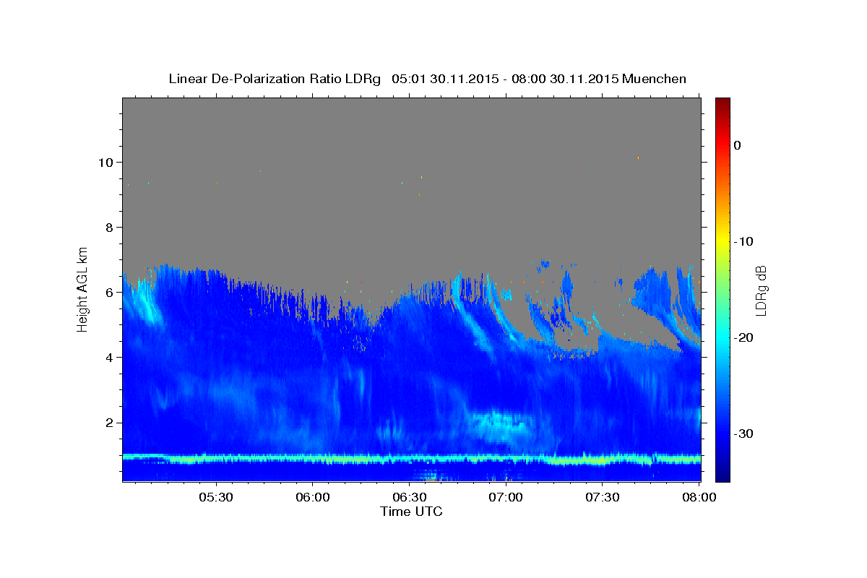This screenshot has height=578, width=867.
Task: Click the 06:00 time tick label
Action: tap(313, 498)
